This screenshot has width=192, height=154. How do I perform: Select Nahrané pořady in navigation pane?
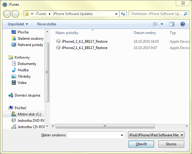[28, 45]
